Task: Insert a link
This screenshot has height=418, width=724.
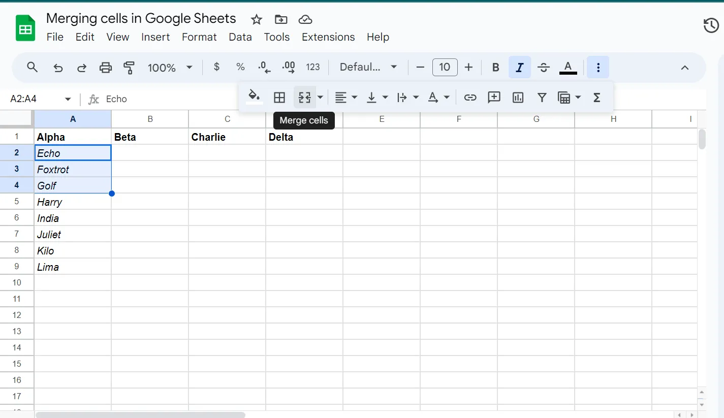Action: tap(470, 97)
